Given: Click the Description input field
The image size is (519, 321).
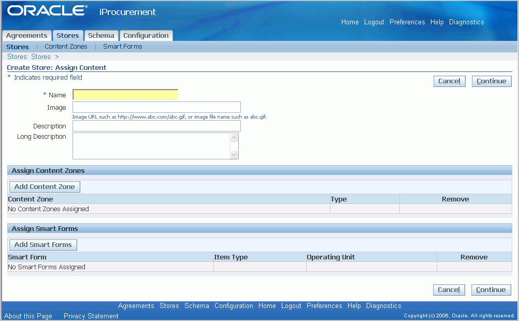Looking at the screenshot, I should (x=156, y=126).
